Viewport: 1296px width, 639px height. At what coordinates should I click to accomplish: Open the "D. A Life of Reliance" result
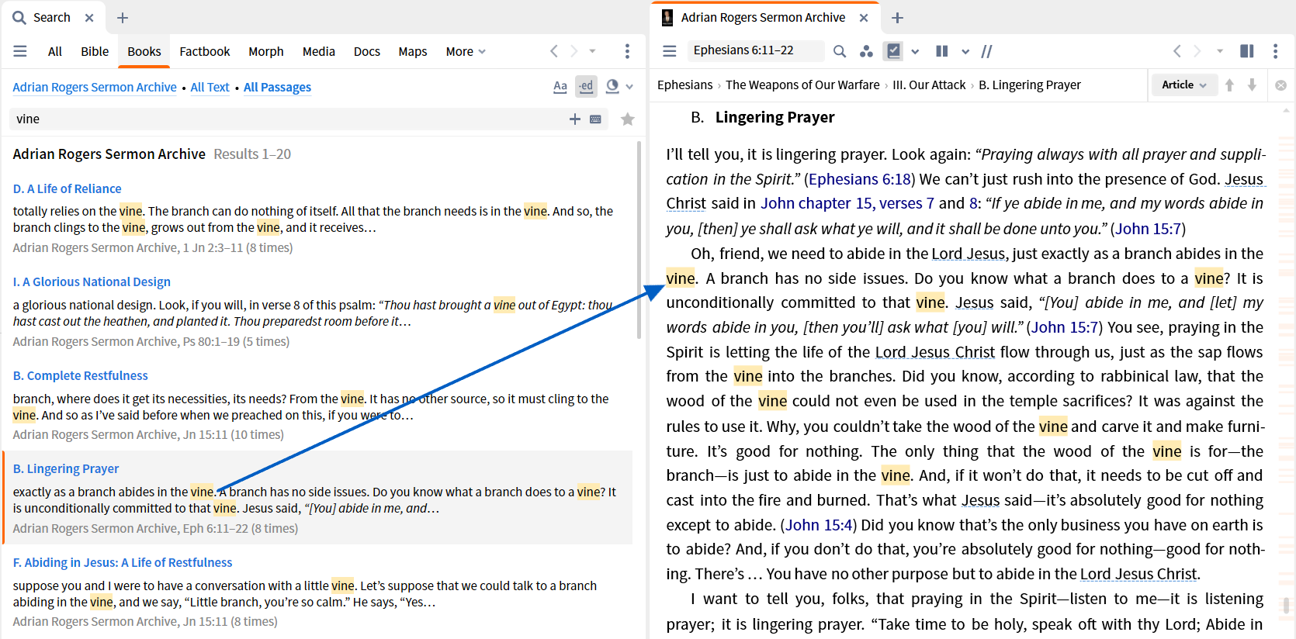point(68,188)
